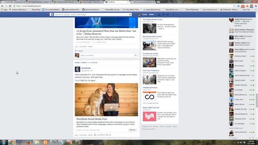Image resolution: width=258 pixels, height=145 pixels.
Task: Open chat with Ryan Harper
Action: tap(242, 66)
